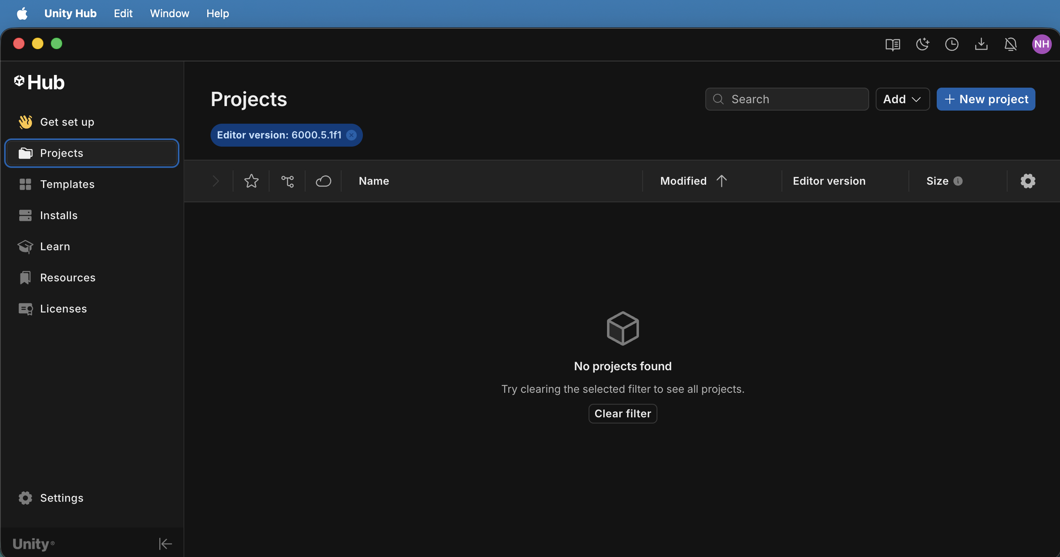Click the muted notifications bell icon
Viewport: 1060px width, 557px height.
1010,44
